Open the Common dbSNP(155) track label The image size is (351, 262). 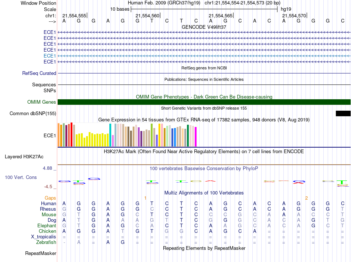[x=33, y=114]
